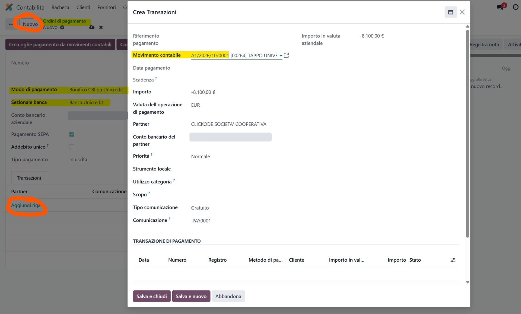Toggle the Addebito unico checkbox

point(72,147)
